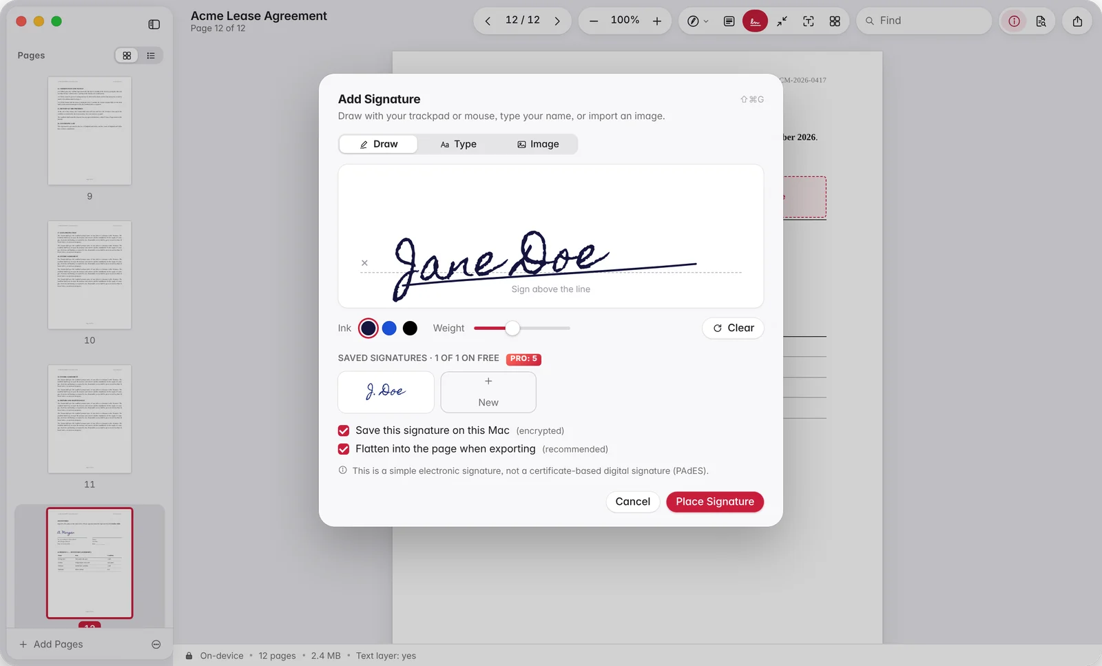Select the saved J. Doe signature
Screen dimensions: 1102x666
click(x=386, y=393)
